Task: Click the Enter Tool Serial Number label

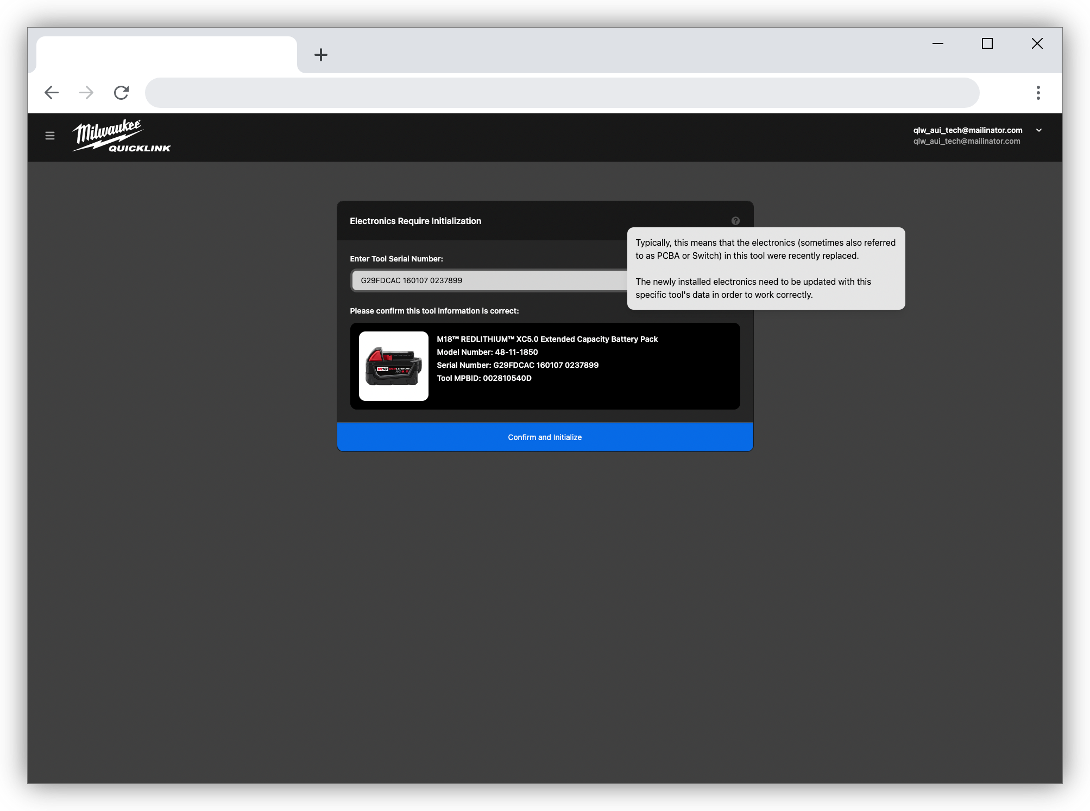Action: [396, 259]
